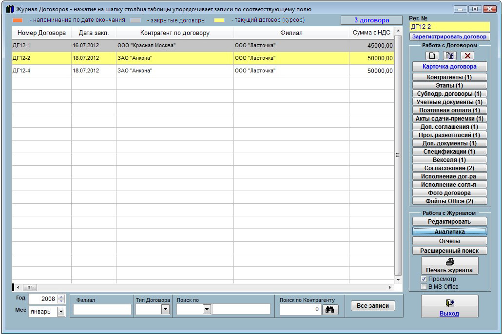Screen dimensions: 502x334
Task: Open Исполнение дог-ра
Action: 449,176
